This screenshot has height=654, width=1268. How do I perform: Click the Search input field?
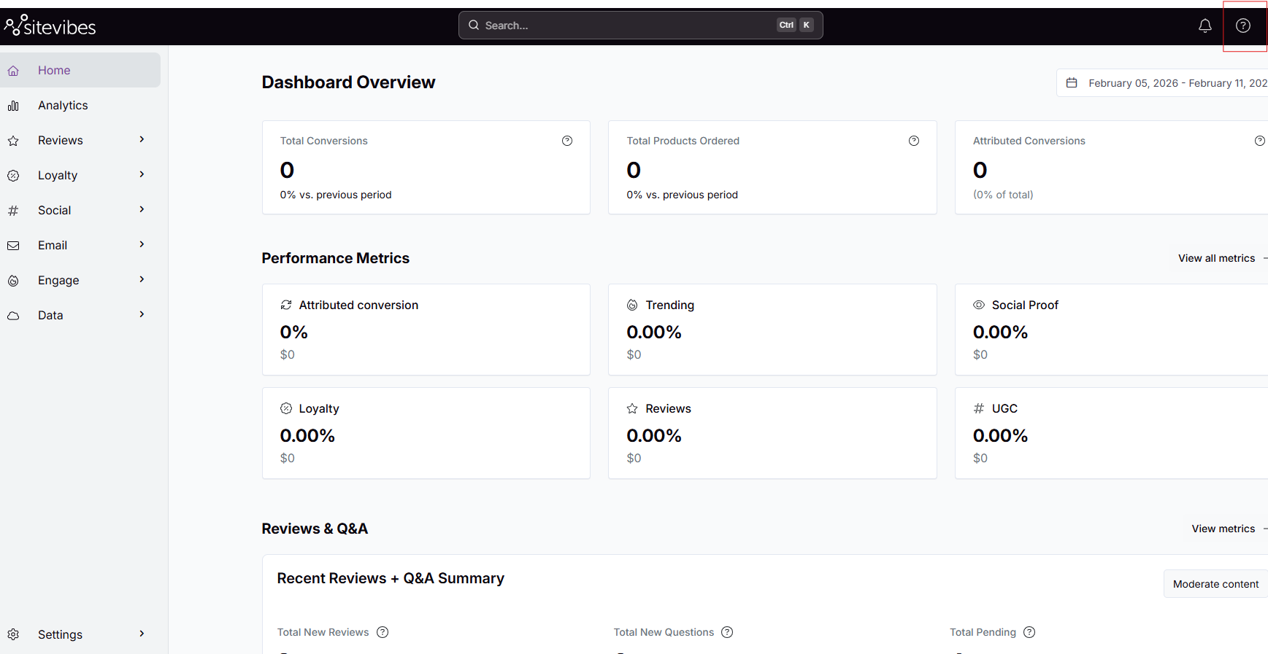coord(628,26)
